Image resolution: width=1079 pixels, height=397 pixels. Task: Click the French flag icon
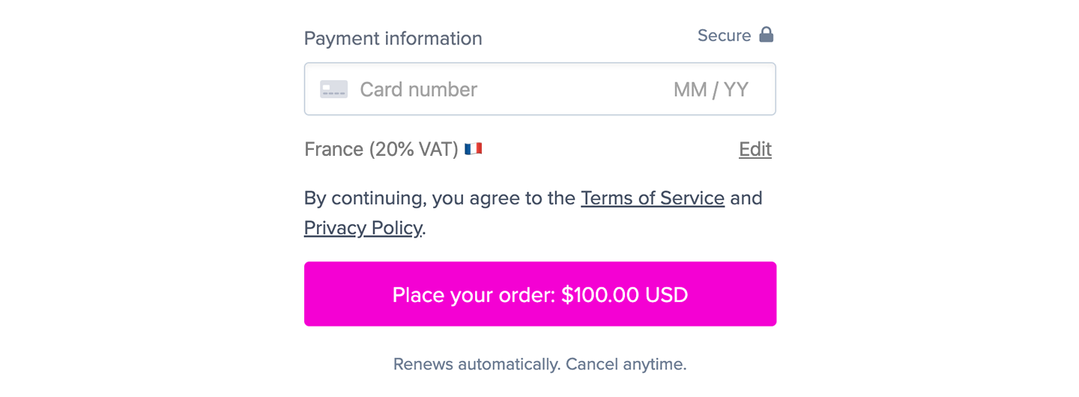tap(473, 149)
